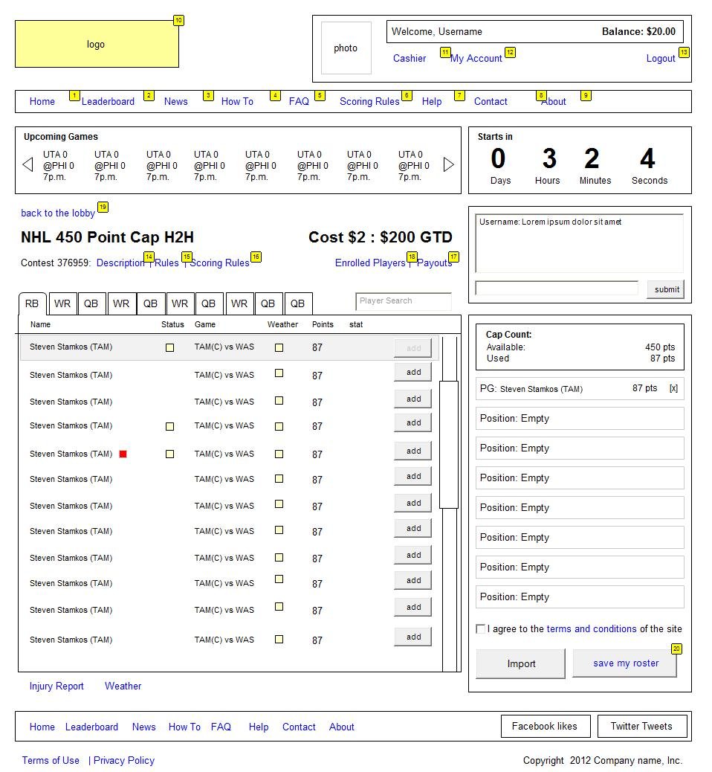The image size is (712, 772).
Task: Click the red status marker beside Steven Stamkos
Action: (x=123, y=454)
